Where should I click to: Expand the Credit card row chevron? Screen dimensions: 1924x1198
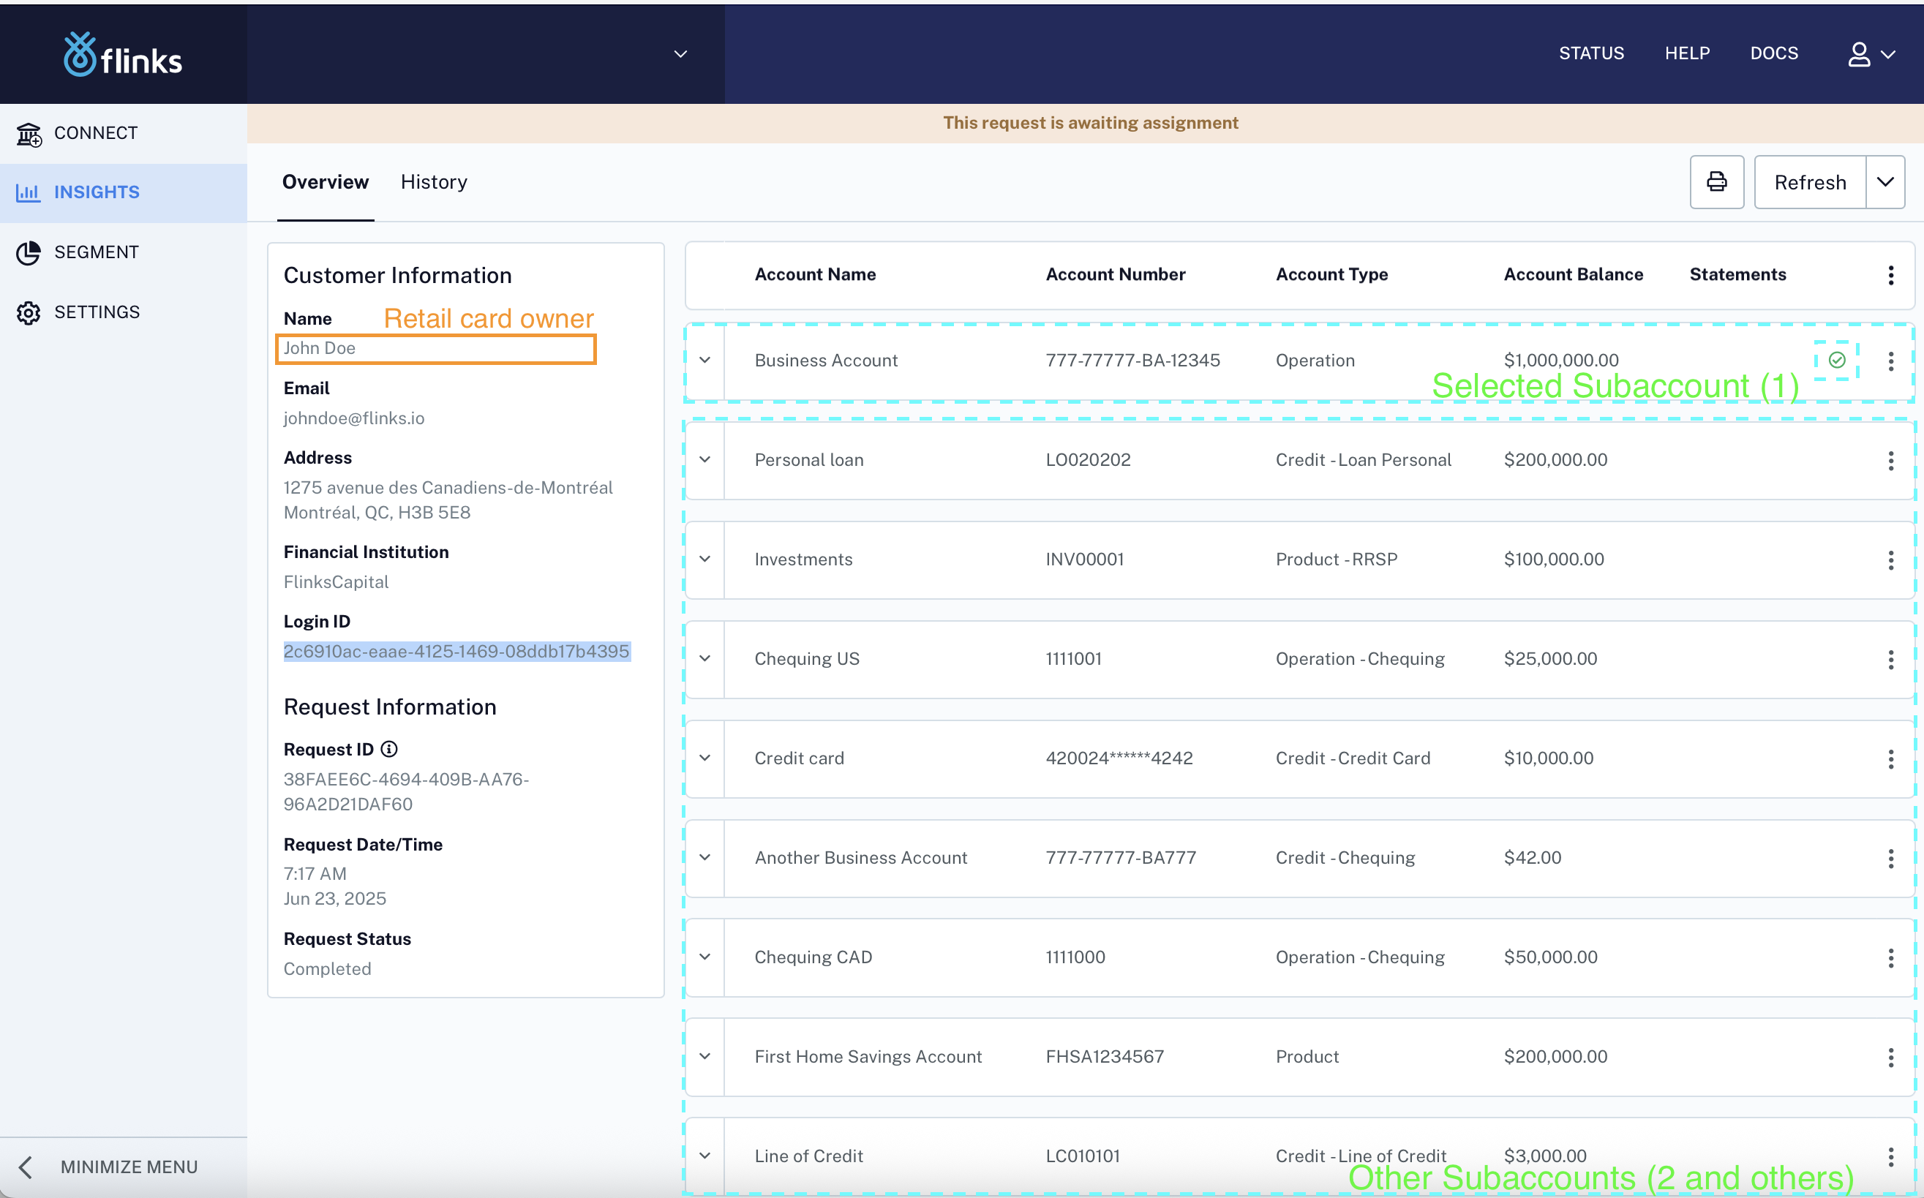click(x=704, y=758)
